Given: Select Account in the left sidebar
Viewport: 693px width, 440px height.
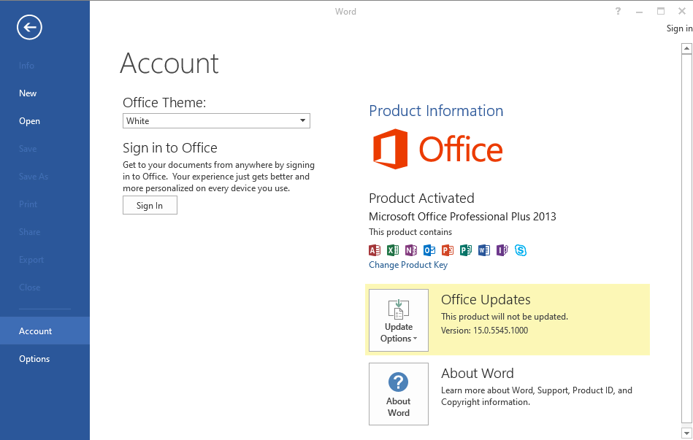Looking at the screenshot, I should [x=35, y=331].
